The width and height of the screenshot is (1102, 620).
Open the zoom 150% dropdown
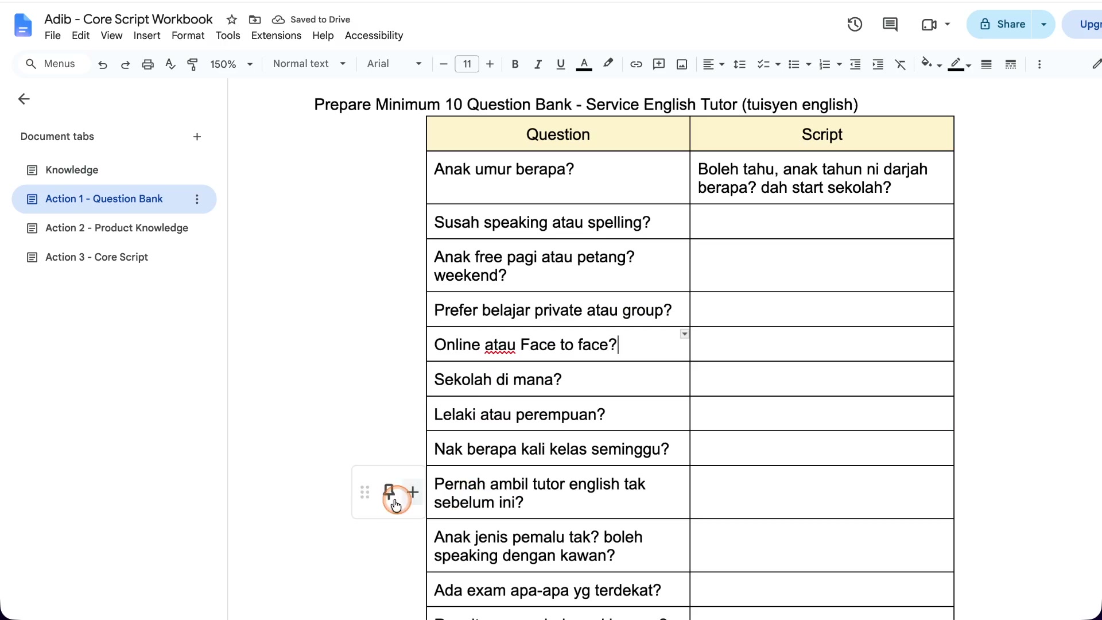click(x=231, y=64)
